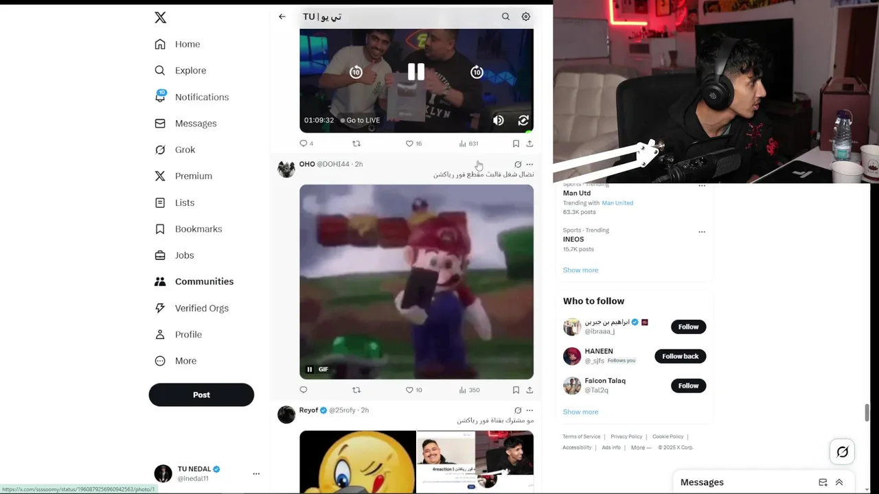This screenshot has height=494, width=879.
Task: Follow Falcon Talaq
Action: click(x=688, y=386)
